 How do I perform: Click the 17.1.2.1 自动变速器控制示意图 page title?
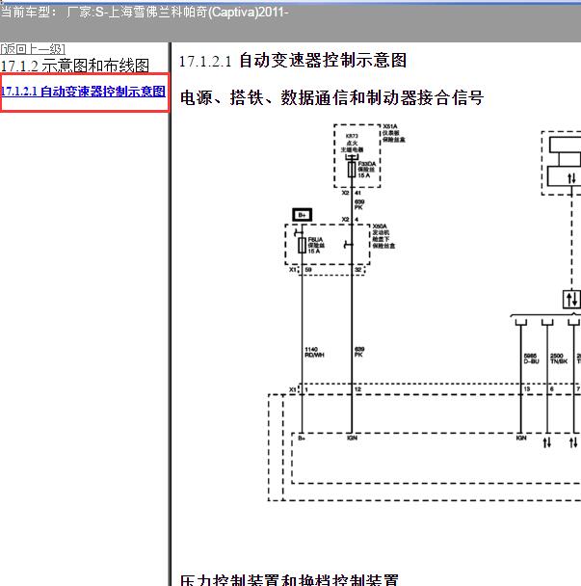pos(293,61)
